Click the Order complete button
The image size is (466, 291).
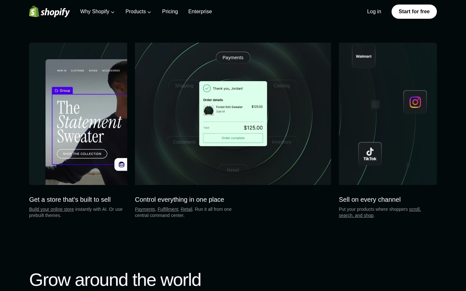[233, 138]
